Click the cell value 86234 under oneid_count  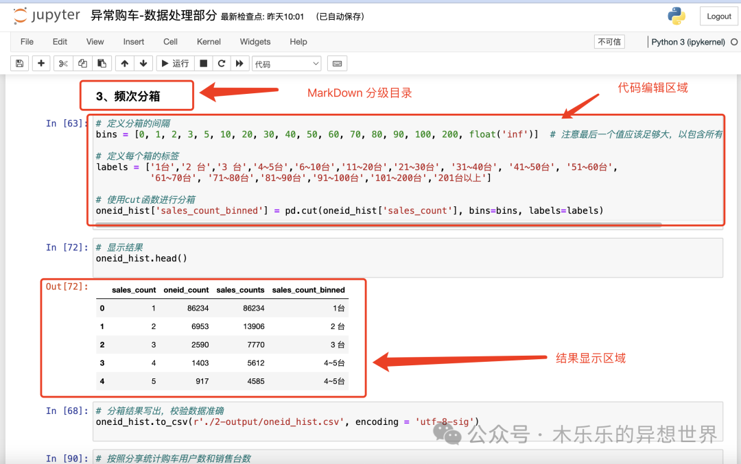198,308
